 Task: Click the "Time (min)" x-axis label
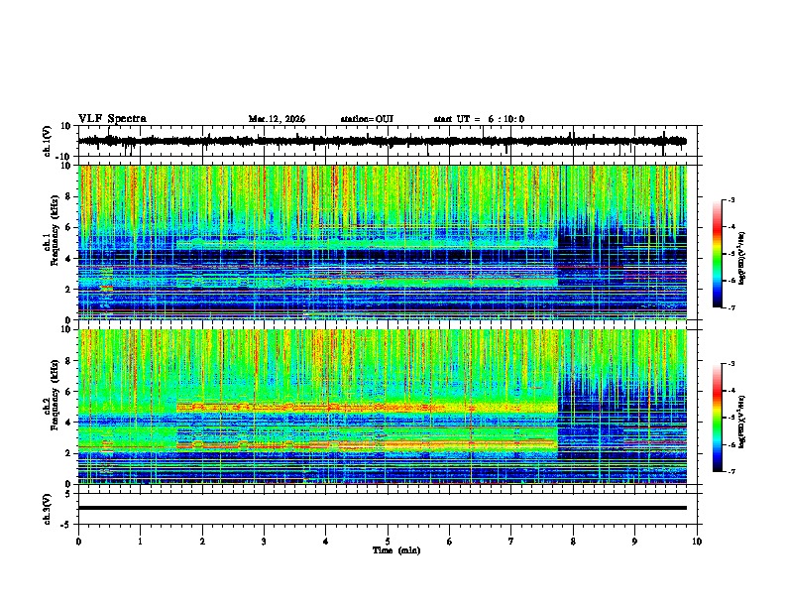click(x=396, y=550)
